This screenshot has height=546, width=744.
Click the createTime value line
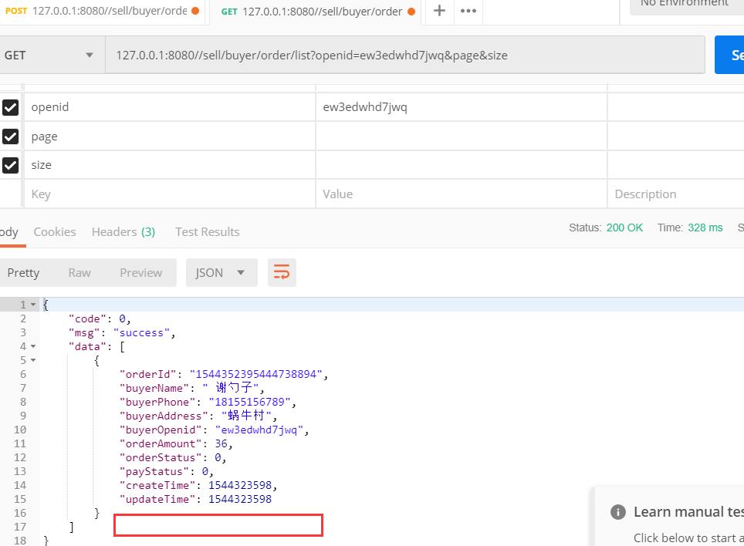tap(239, 485)
